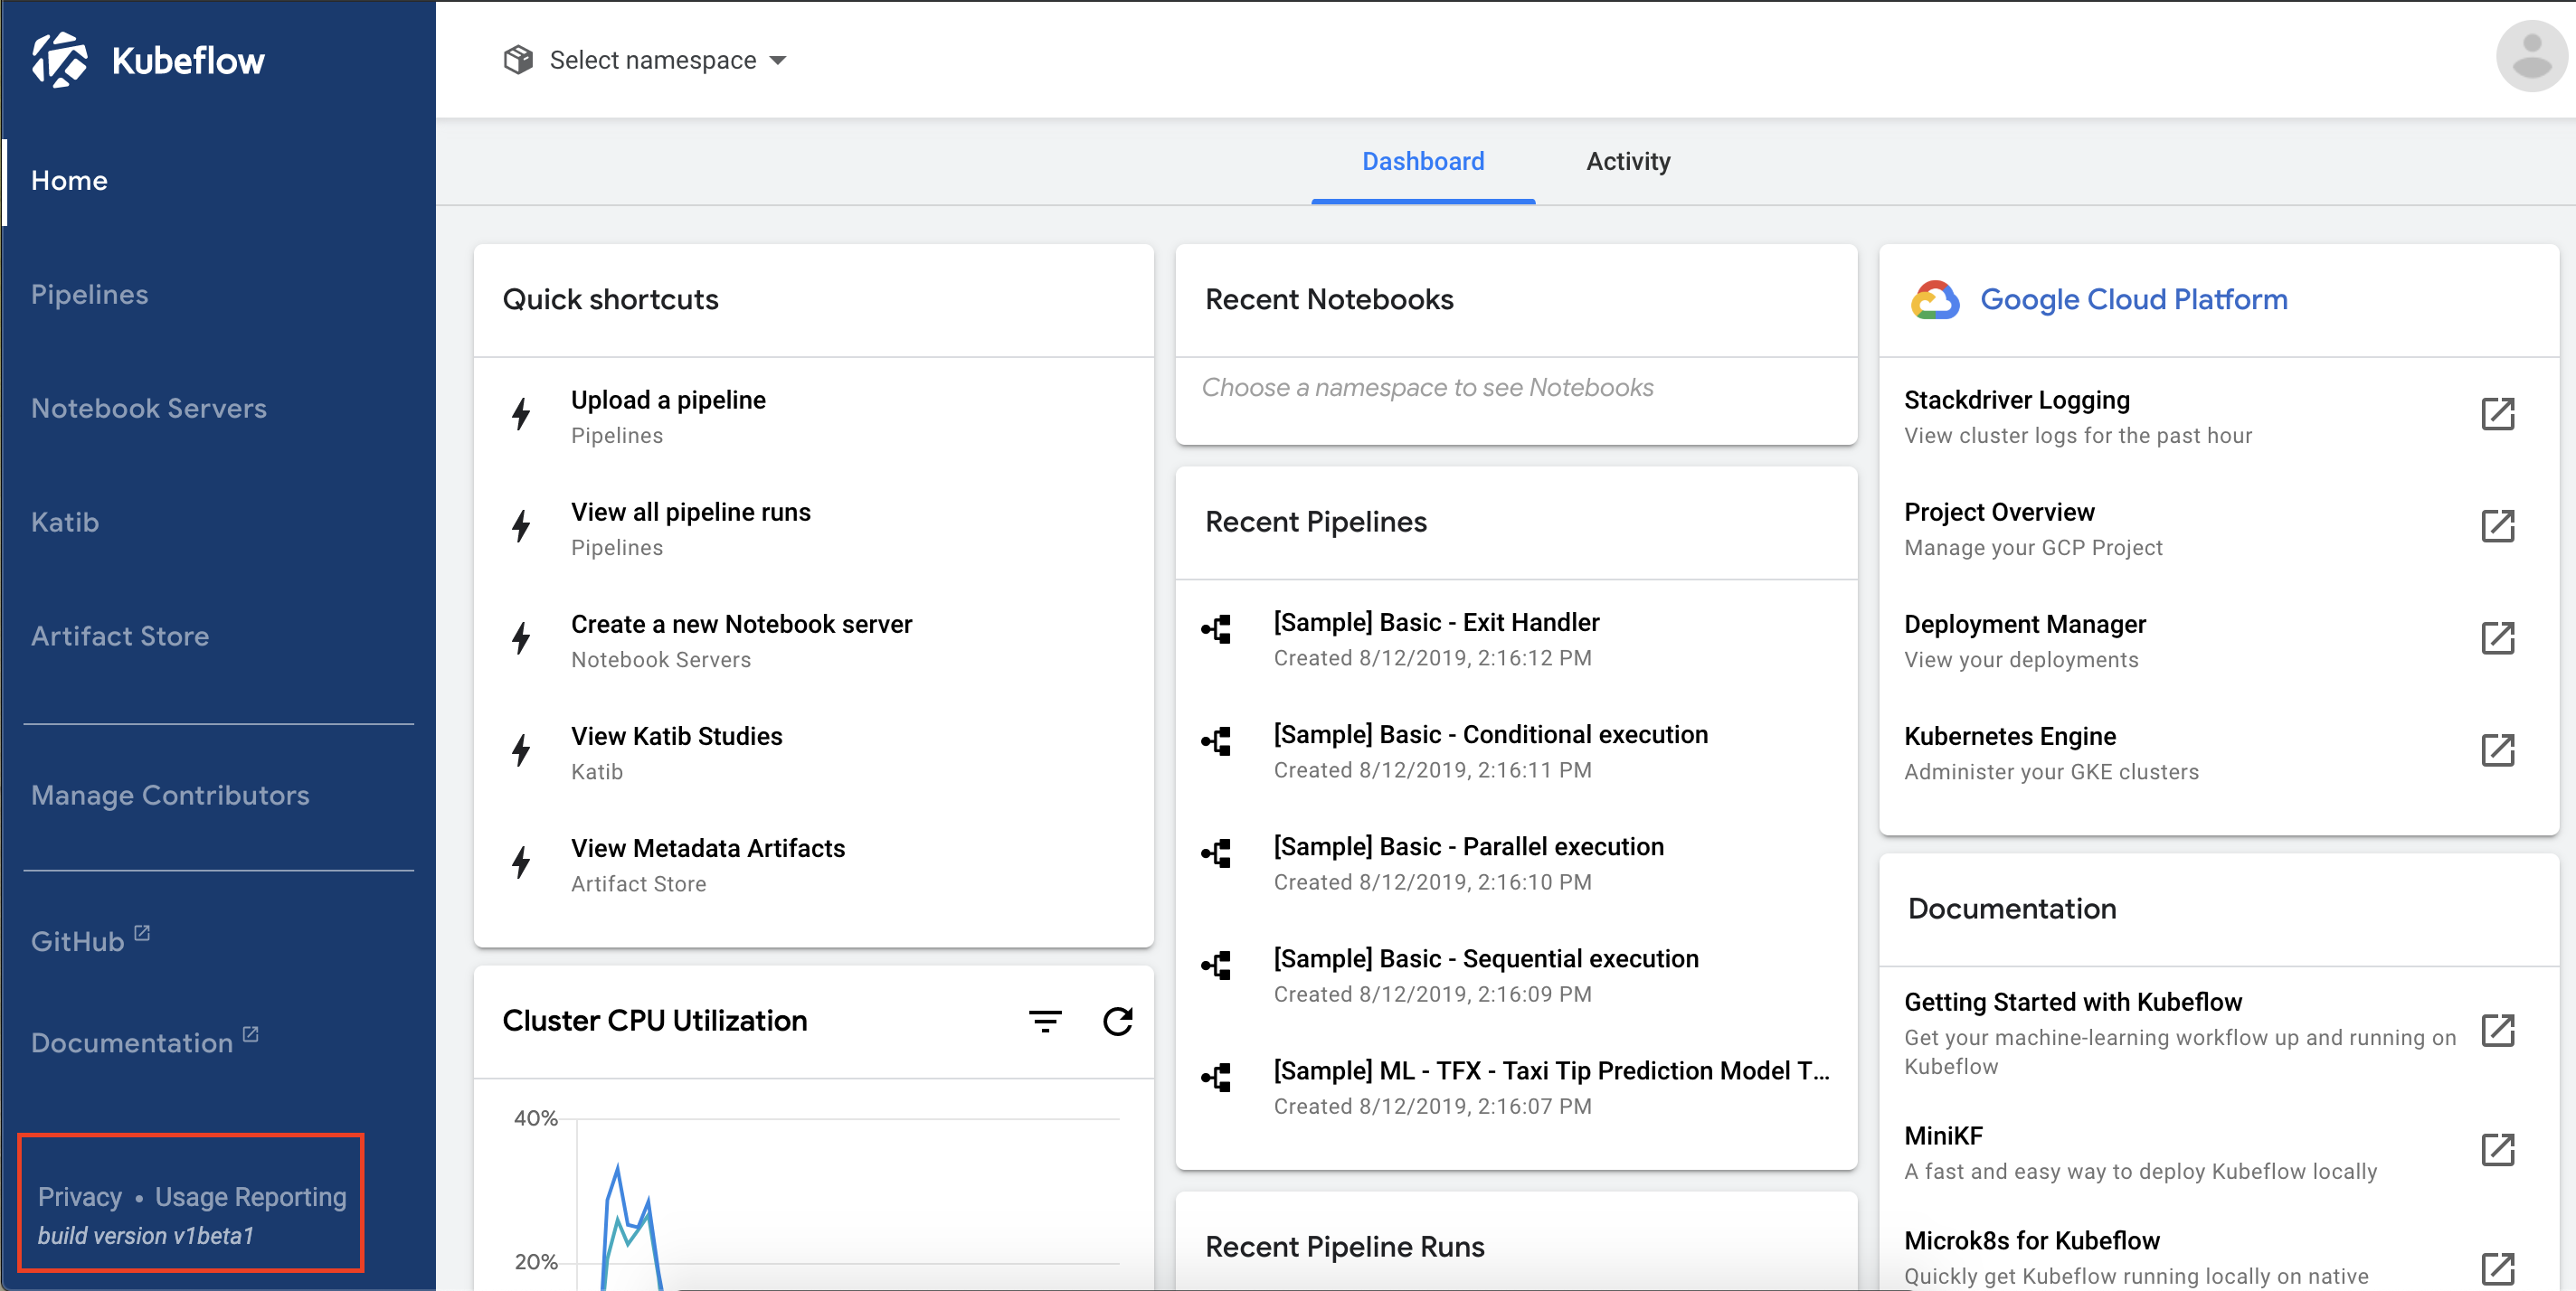The height and width of the screenshot is (1291, 2576).
Task: Go to Notebook Servers in sidebar
Action: point(149,409)
